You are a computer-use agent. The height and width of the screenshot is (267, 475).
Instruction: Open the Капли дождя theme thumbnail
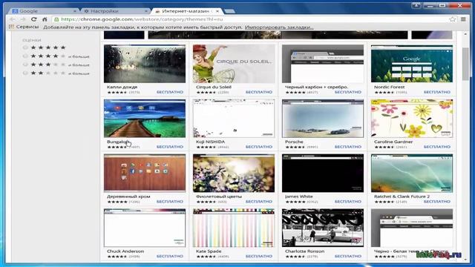pos(145,64)
